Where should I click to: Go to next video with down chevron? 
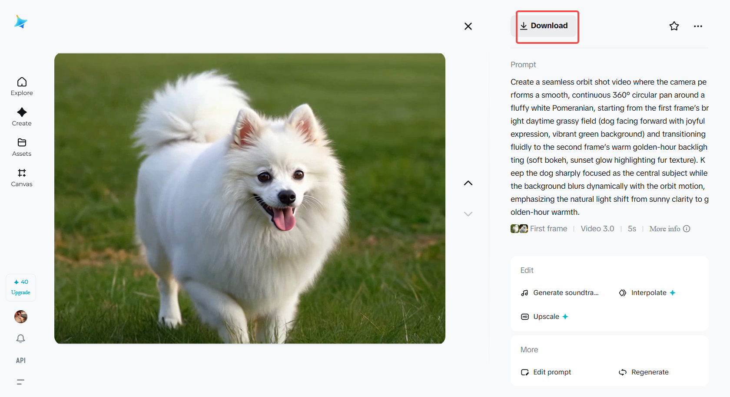coord(468,214)
